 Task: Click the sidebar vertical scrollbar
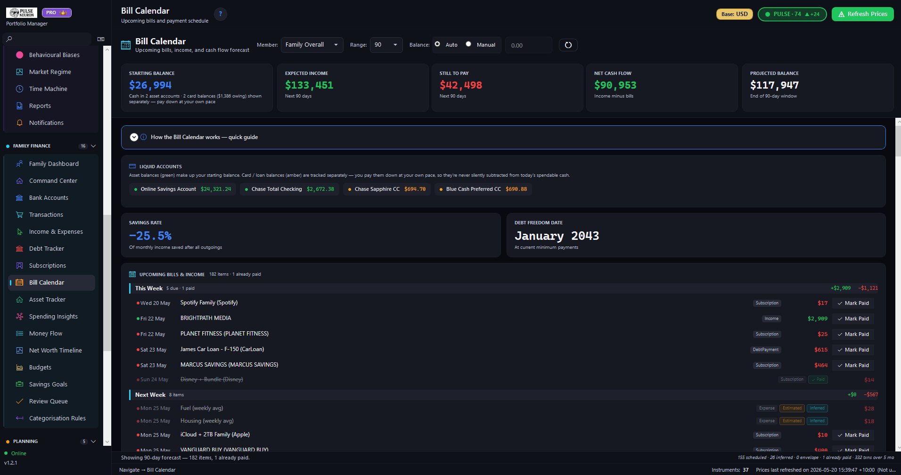pyautogui.click(x=107, y=283)
